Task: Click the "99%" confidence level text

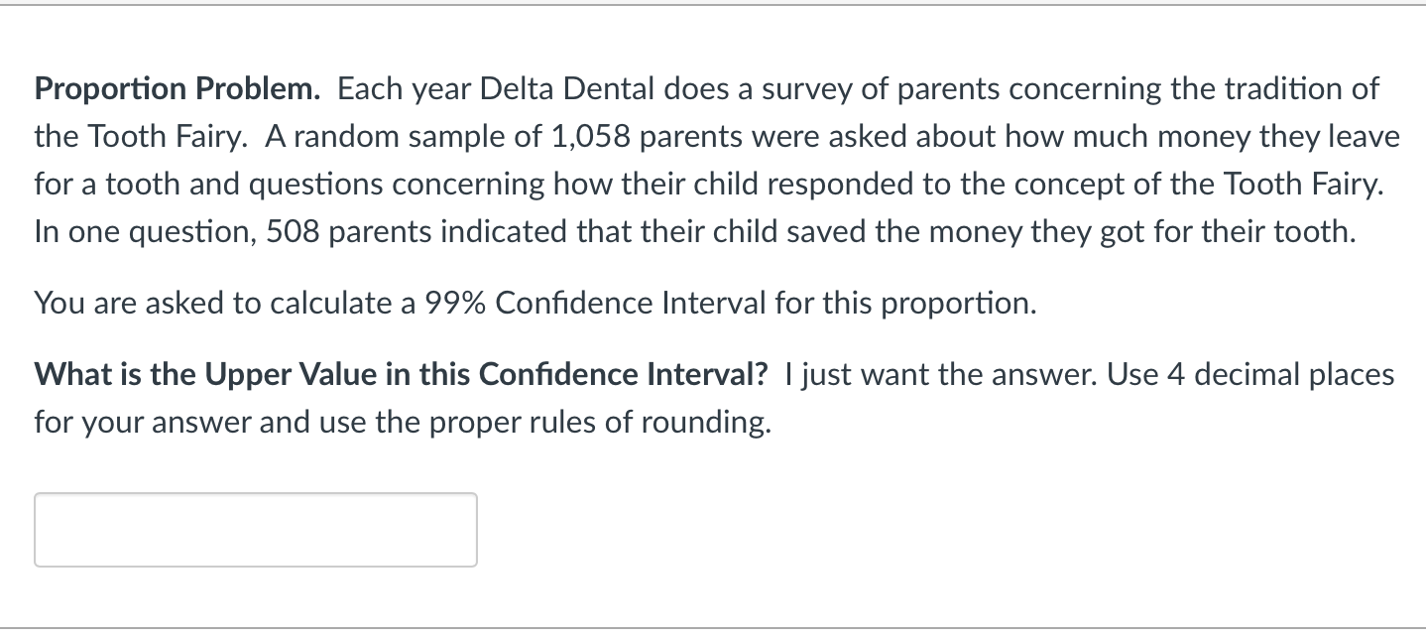Action: 454,304
